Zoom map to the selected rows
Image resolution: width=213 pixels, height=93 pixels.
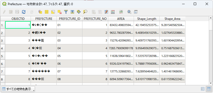click(85, 12)
